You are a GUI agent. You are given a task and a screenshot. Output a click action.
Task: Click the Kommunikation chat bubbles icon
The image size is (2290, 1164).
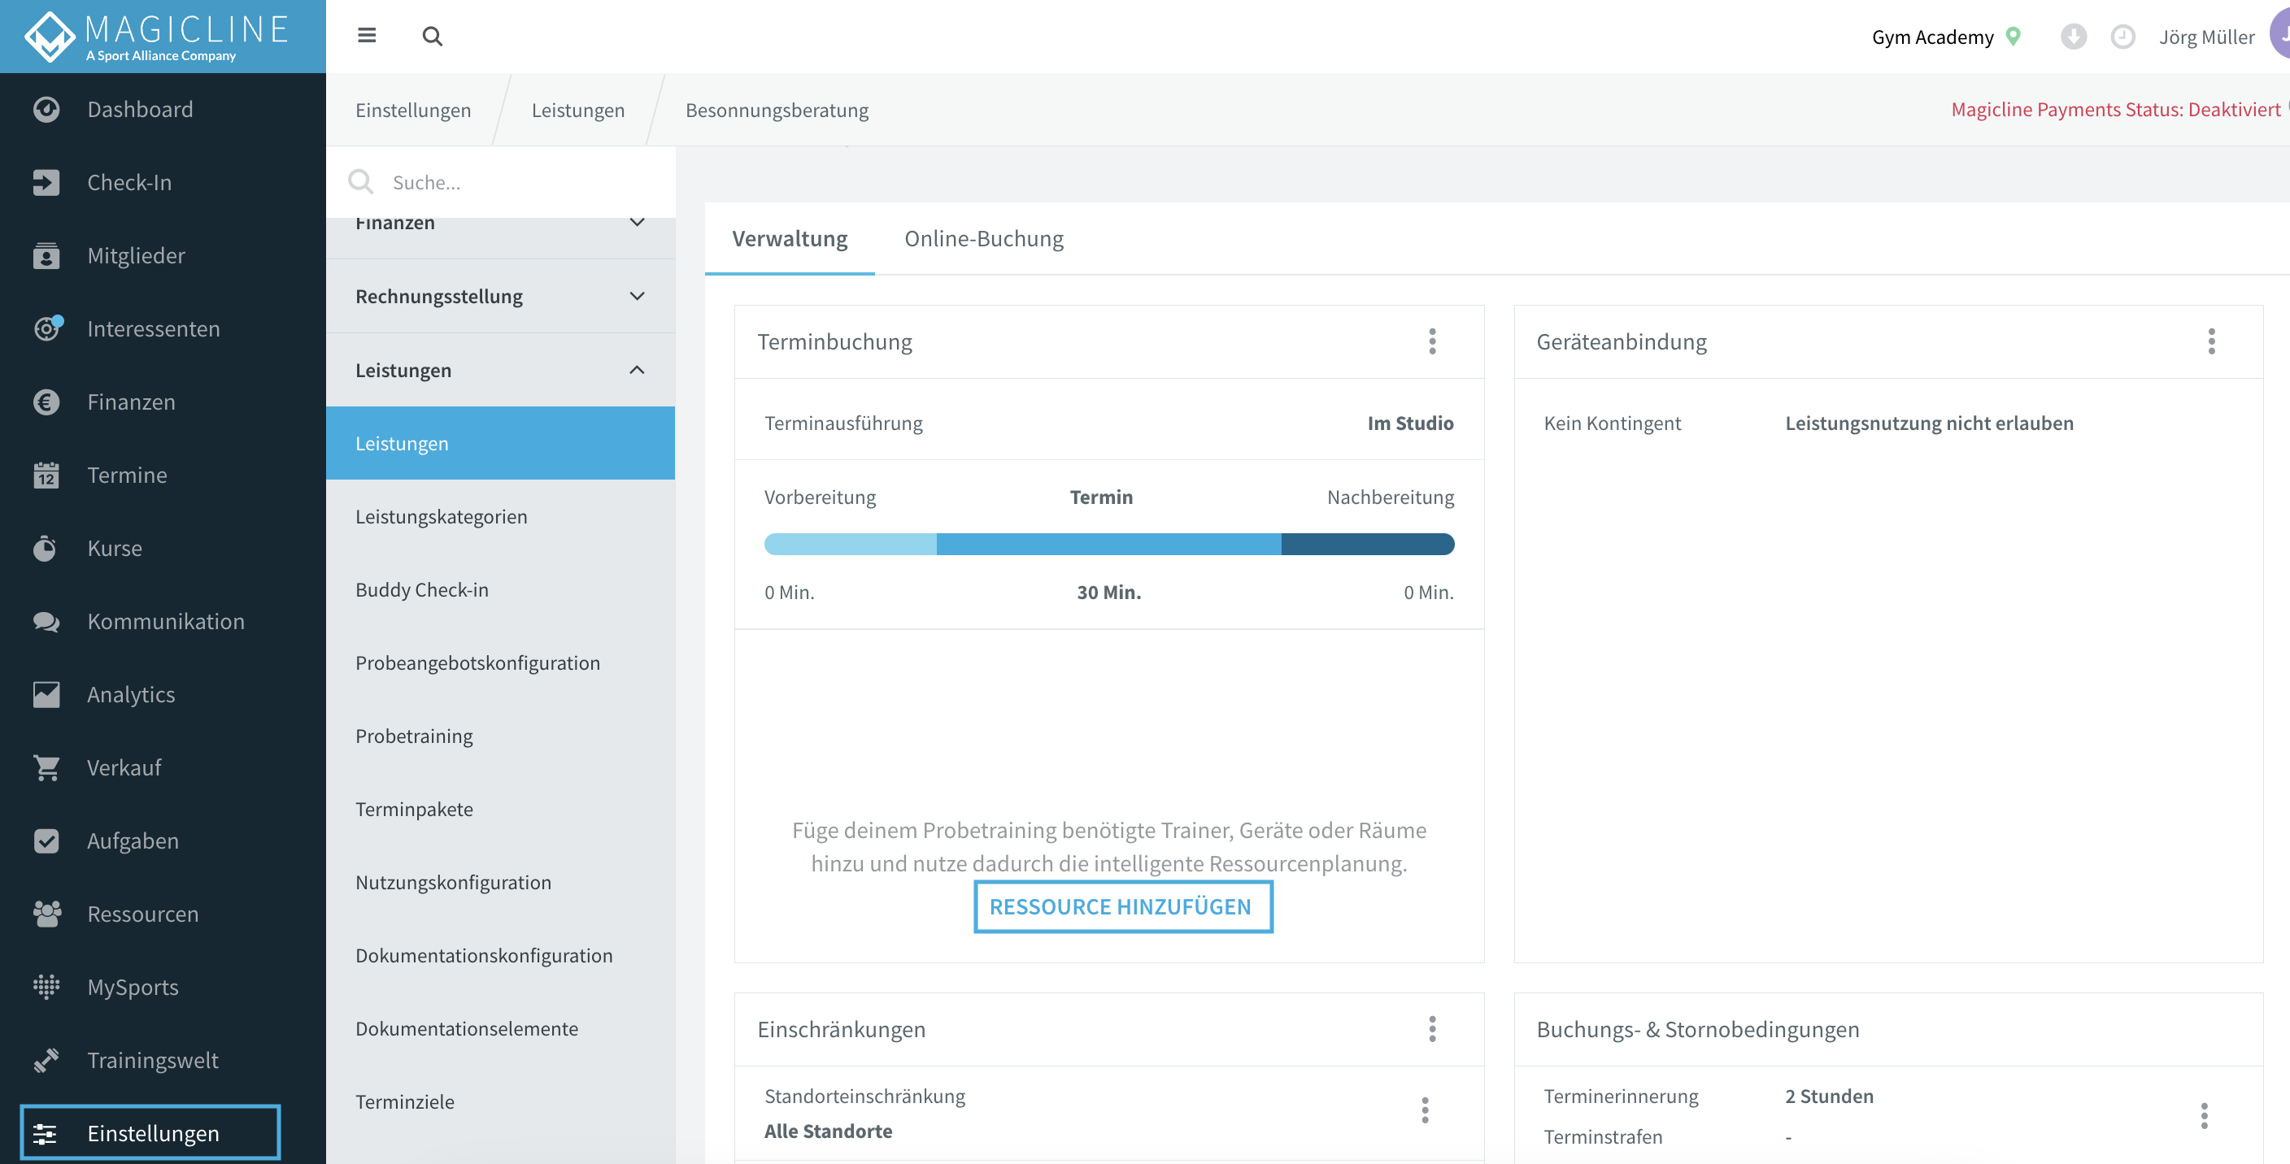(46, 621)
